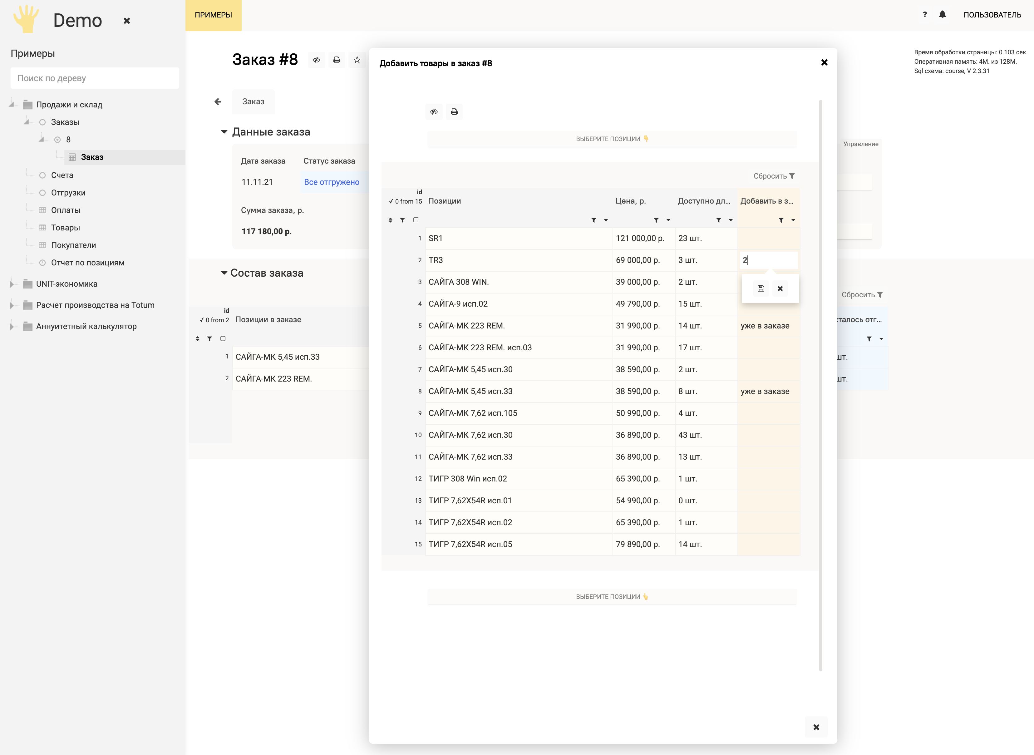Click the id filter icon in Состав заказа table

pyautogui.click(x=210, y=339)
